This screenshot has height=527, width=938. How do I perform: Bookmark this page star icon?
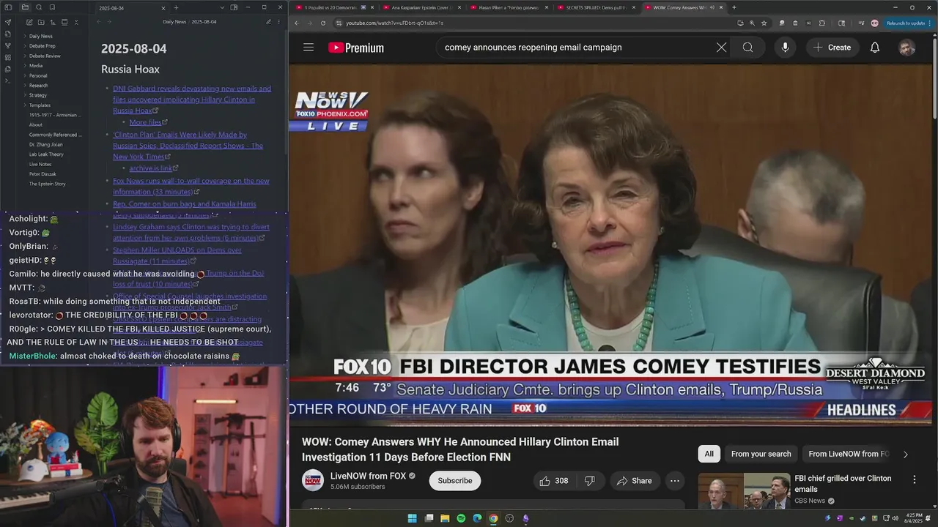click(764, 23)
